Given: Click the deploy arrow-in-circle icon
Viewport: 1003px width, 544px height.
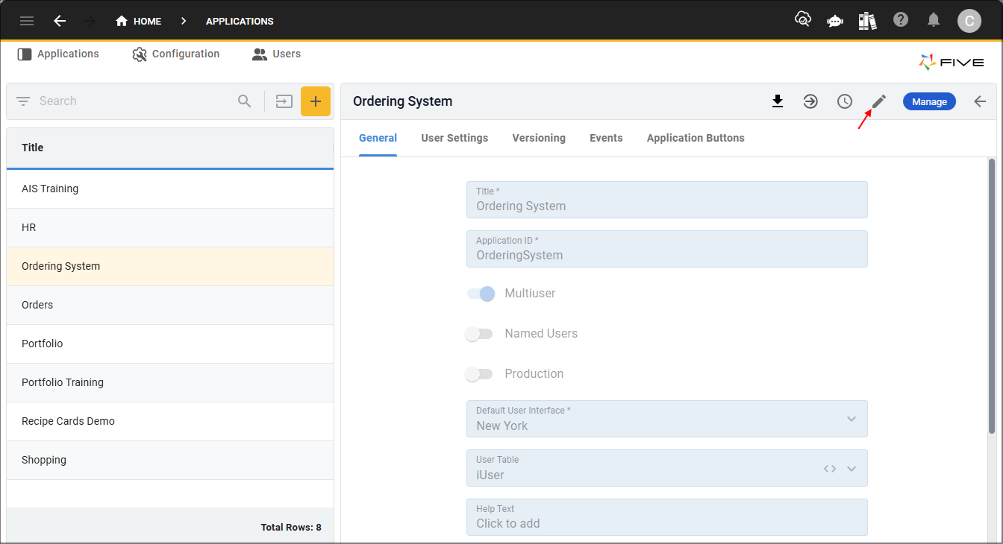Looking at the screenshot, I should [810, 101].
